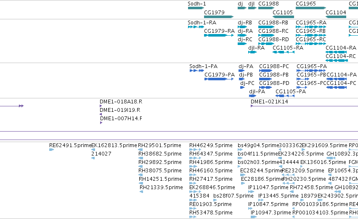Select EST RE01903.5prime
This screenshot has width=358, height=219.
coord(193,209)
